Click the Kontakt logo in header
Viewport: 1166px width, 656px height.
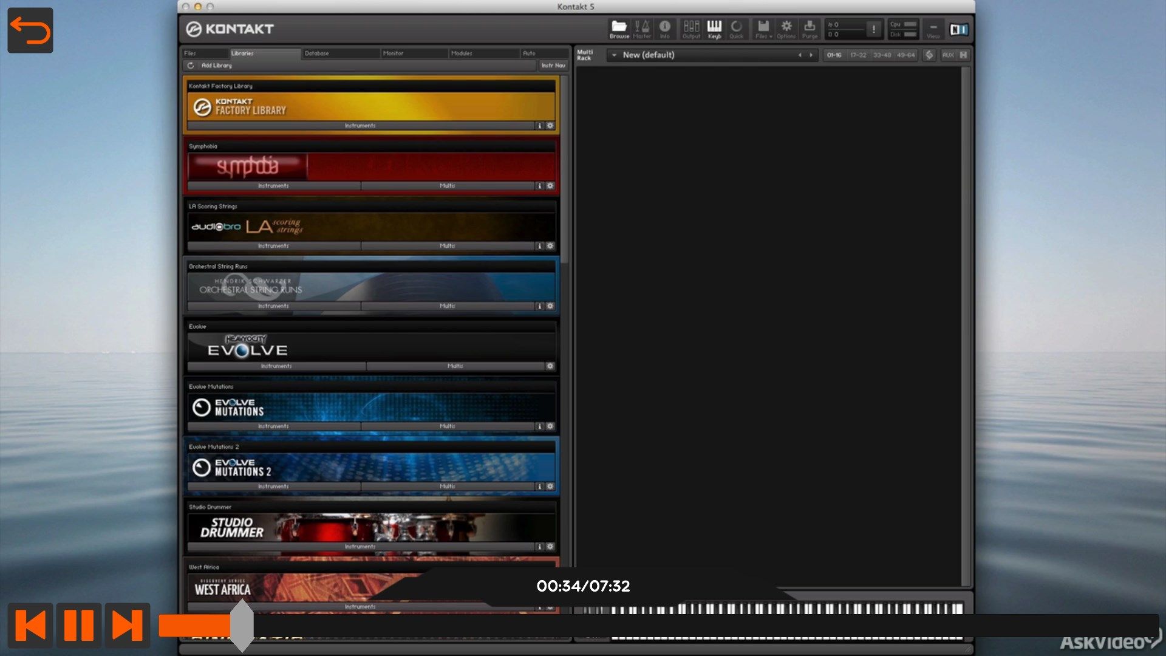(x=230, y=29)
